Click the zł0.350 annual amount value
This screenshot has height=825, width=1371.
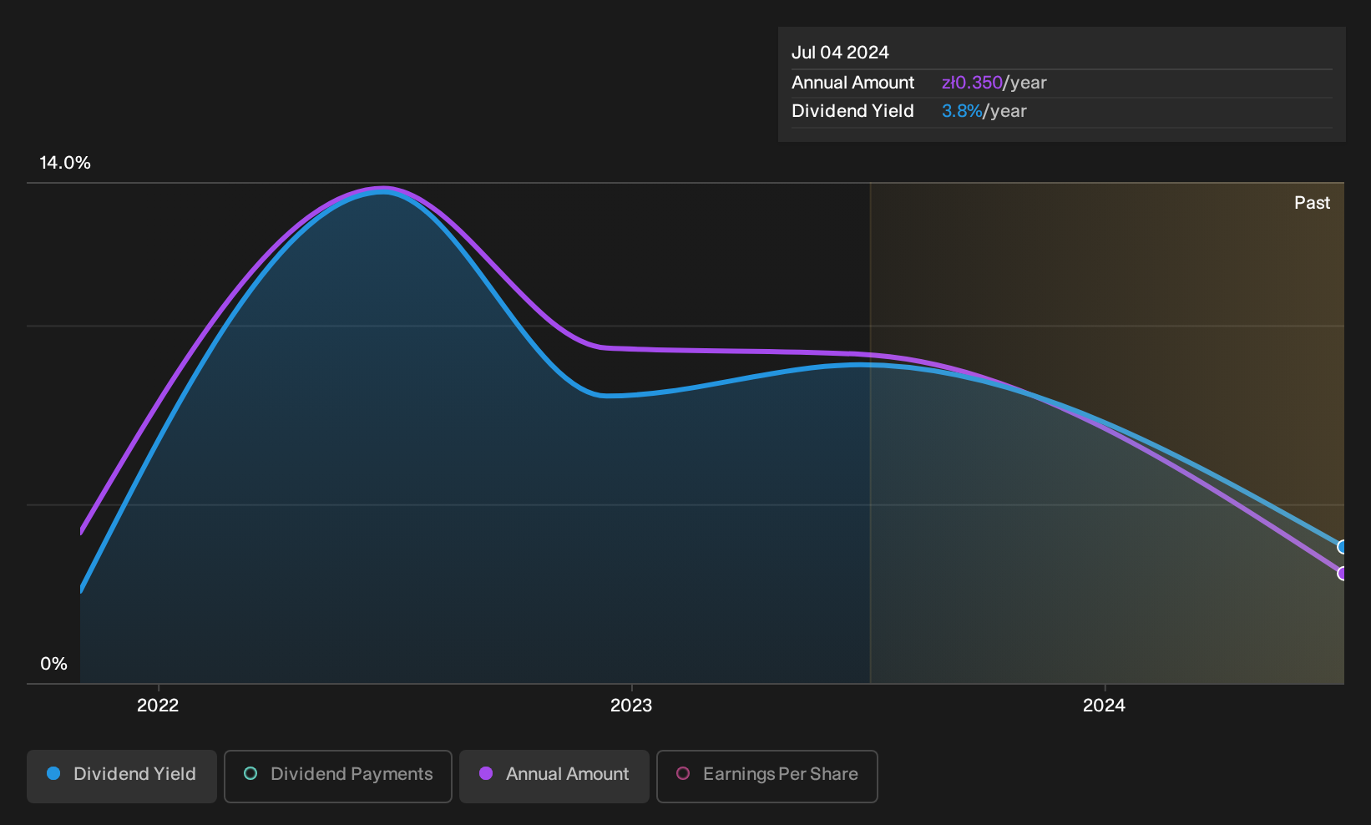point(972,83)
